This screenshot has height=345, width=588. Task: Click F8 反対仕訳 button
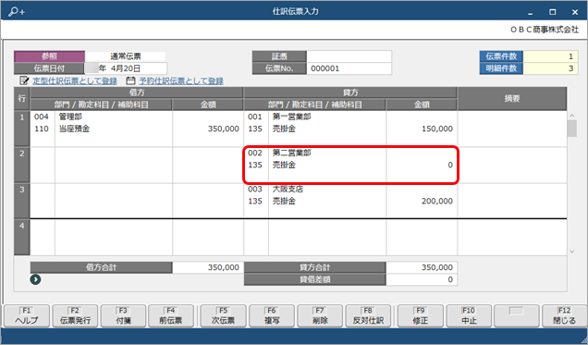point(368,315)
